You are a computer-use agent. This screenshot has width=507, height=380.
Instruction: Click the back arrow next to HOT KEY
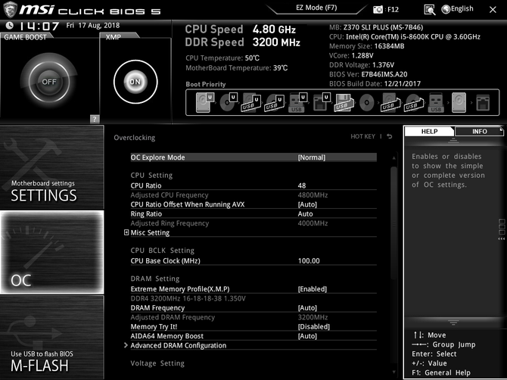390,136
